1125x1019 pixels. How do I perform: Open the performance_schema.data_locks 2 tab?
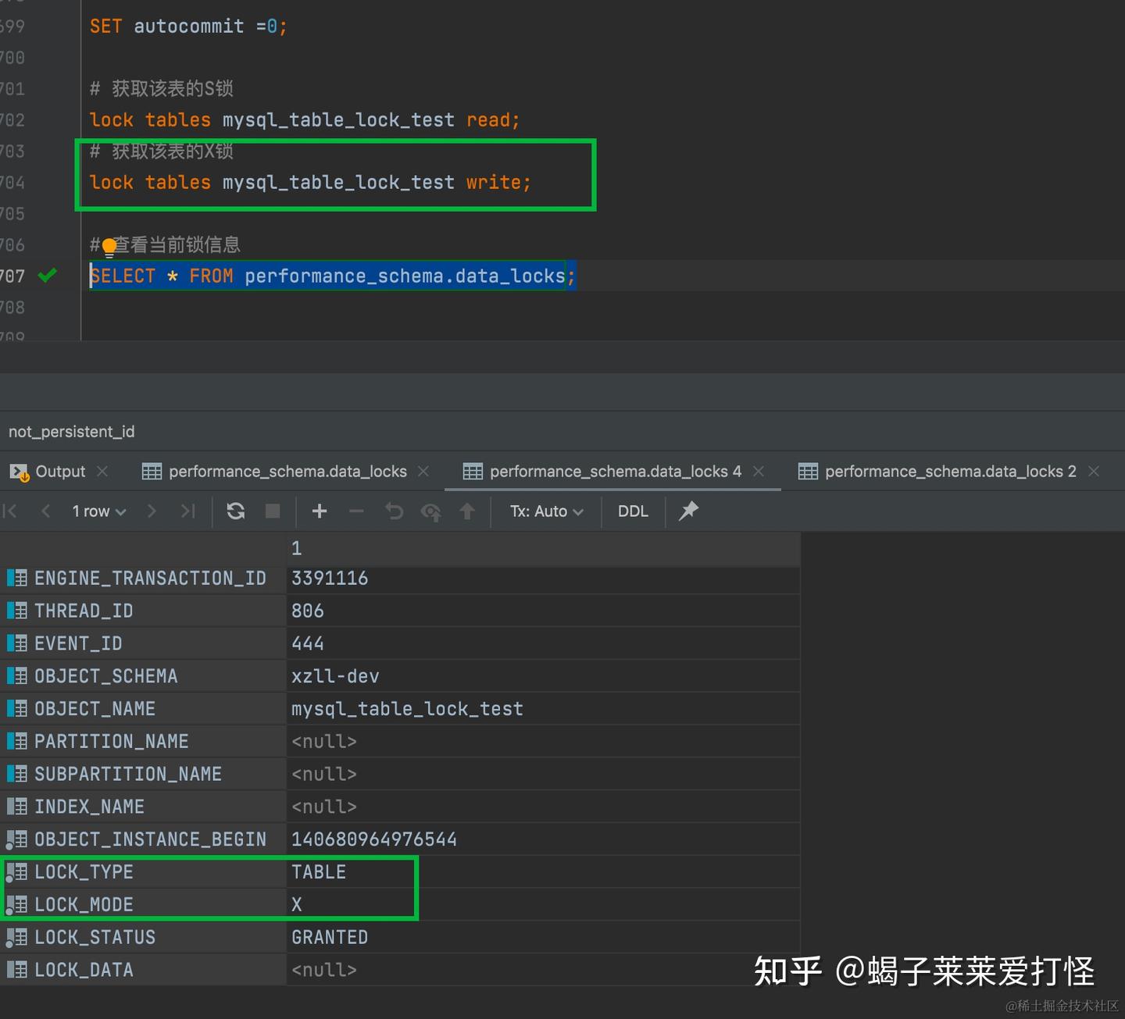click(x=948, y=471)
